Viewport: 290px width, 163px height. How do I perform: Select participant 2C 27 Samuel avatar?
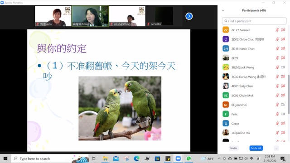click(x=226, y=30)
